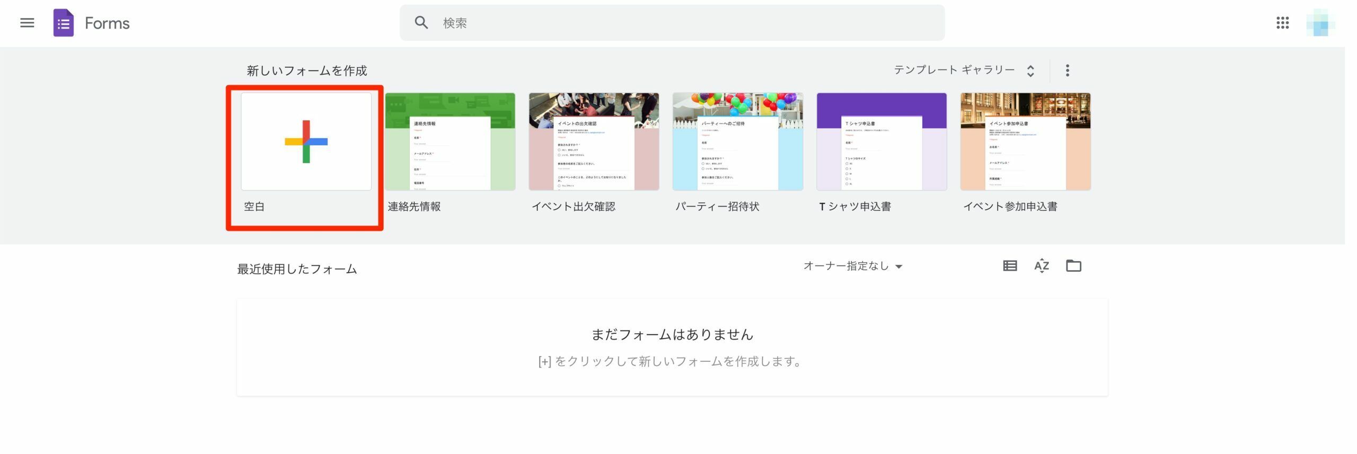Switch to list view icon
Image resolution: width=1357 pixels, height=454 pixels.
coord(1010,266)
